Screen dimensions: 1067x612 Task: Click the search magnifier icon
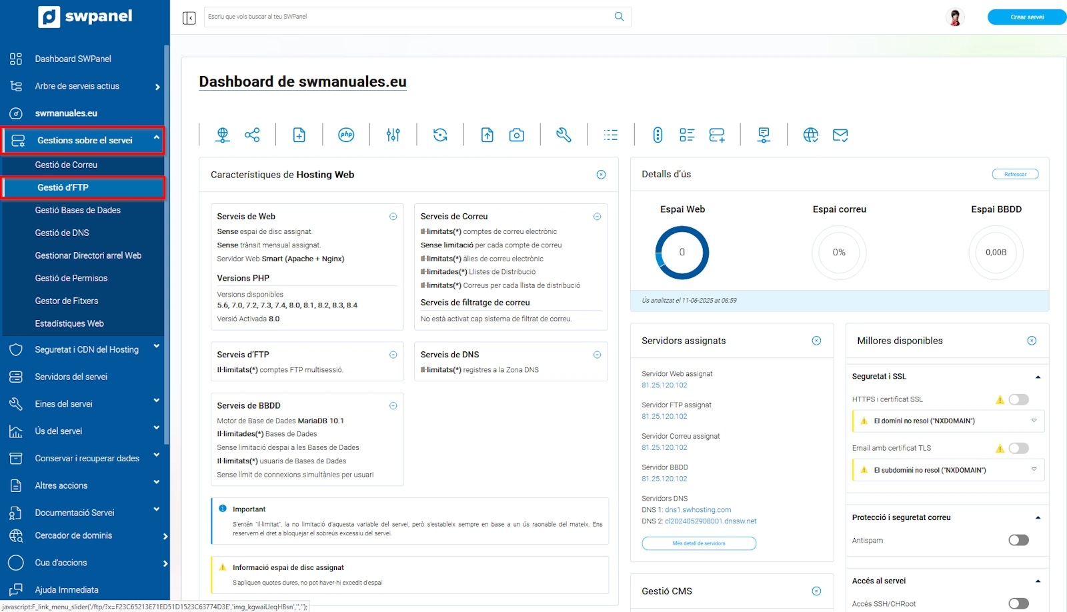[x=619, y=17]
